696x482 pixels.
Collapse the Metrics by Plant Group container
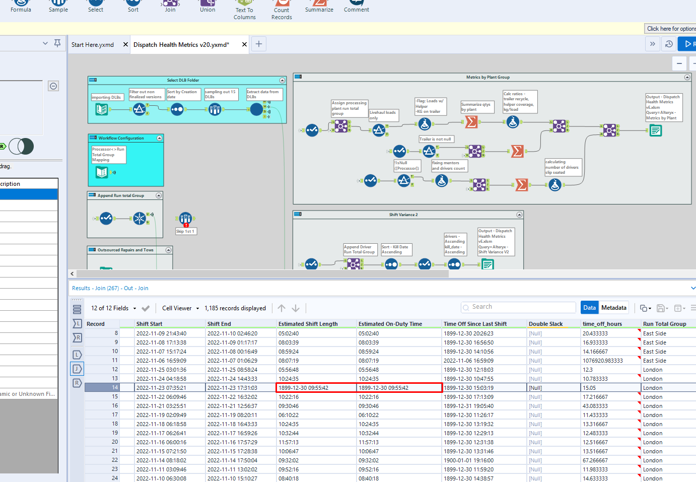[687, 78]
